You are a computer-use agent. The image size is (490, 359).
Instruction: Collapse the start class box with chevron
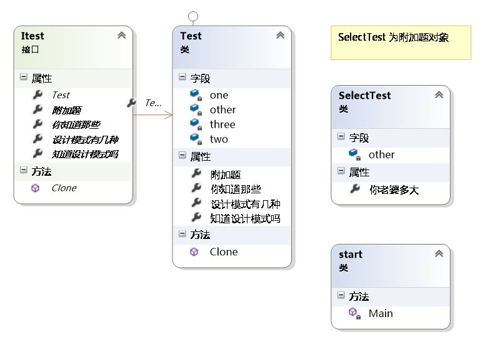439,254
